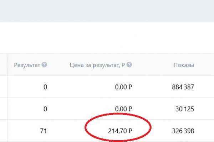
Task: Click the Показы column header
Action: [184, 65]
